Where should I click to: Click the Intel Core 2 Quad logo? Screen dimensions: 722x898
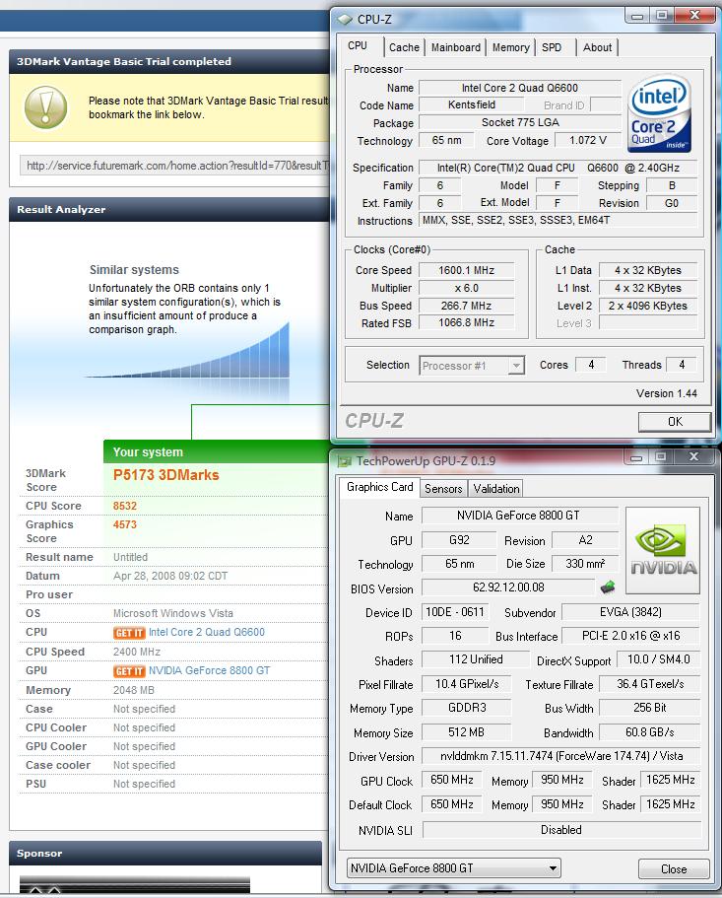click(x=659, y=114)
